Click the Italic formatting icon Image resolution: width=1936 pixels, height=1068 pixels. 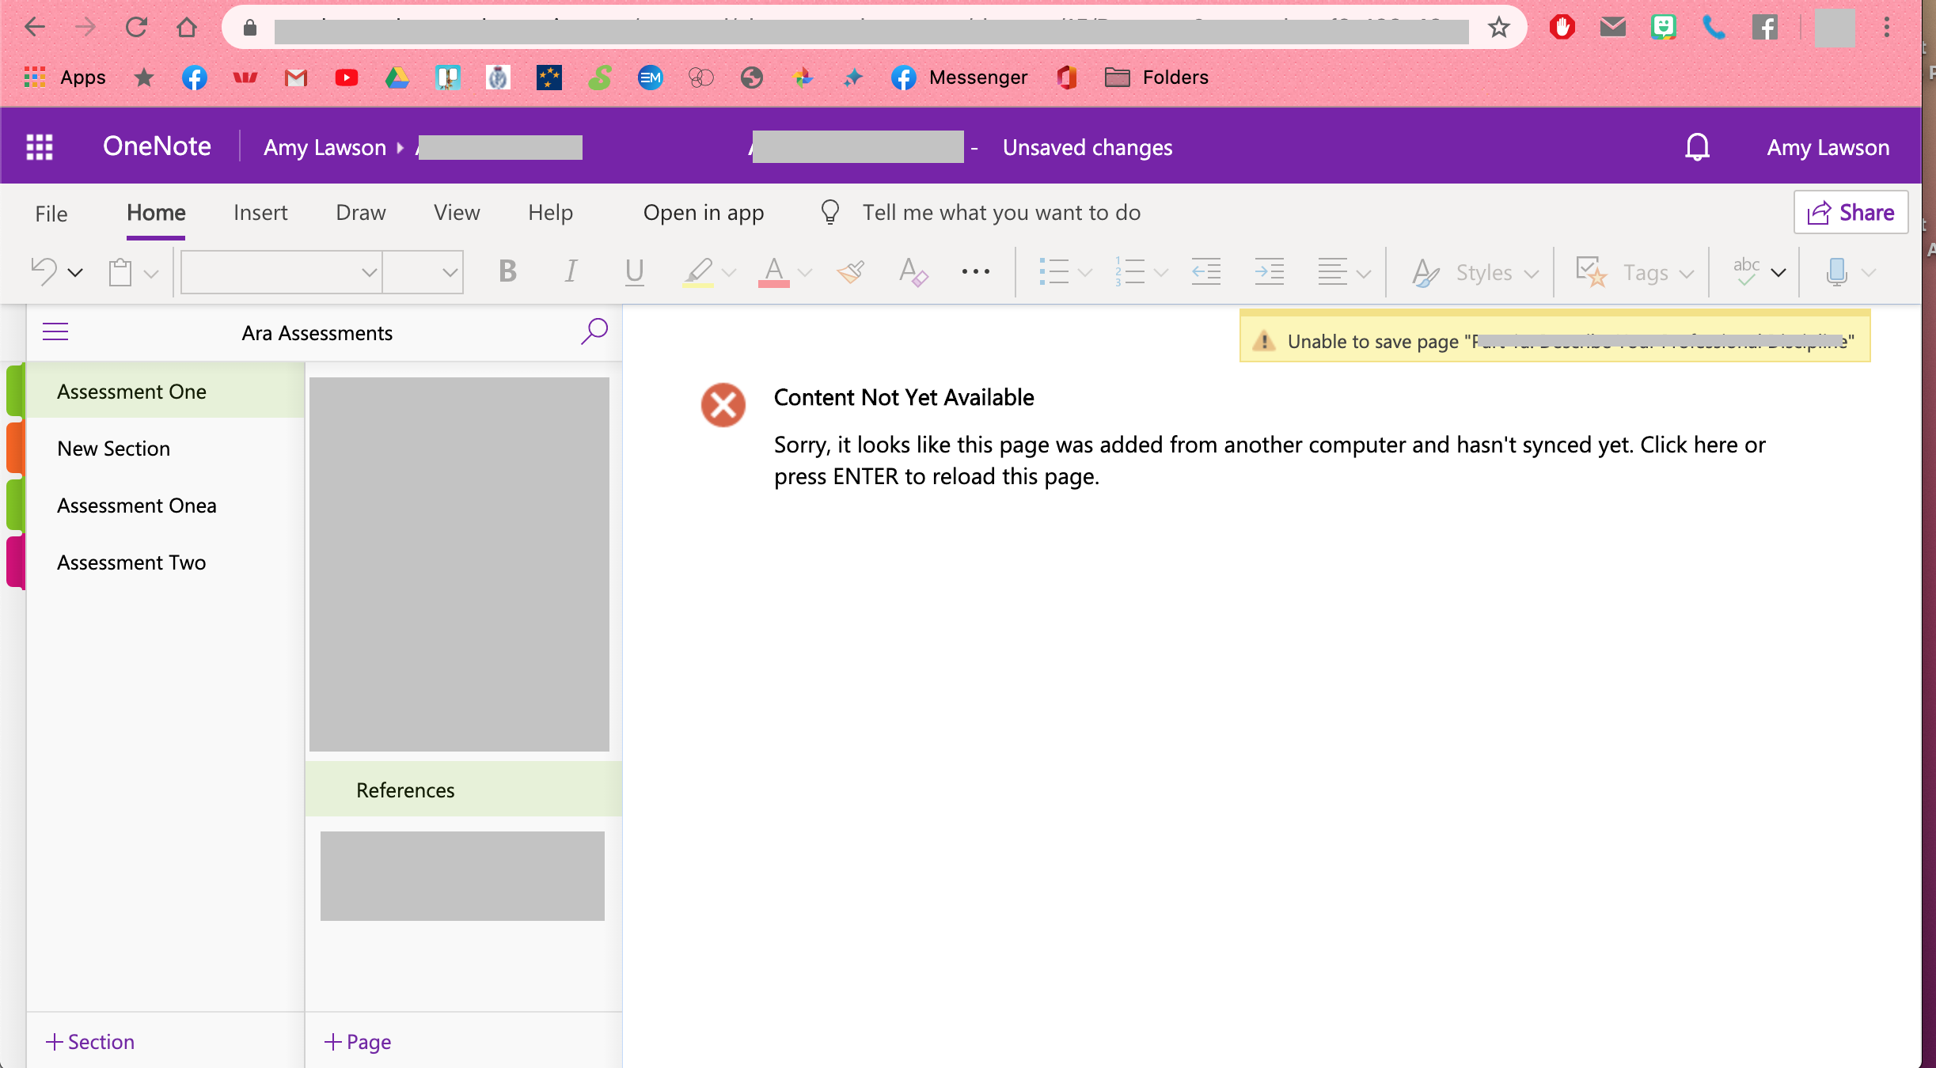click(570, 271)
